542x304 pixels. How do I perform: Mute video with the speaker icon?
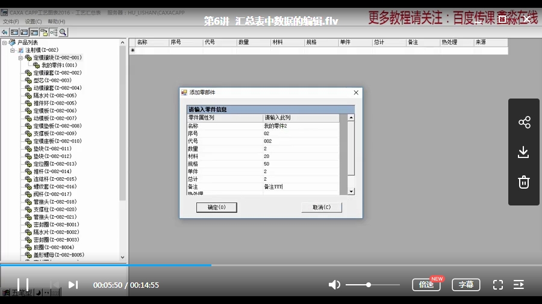pos(334,285)
